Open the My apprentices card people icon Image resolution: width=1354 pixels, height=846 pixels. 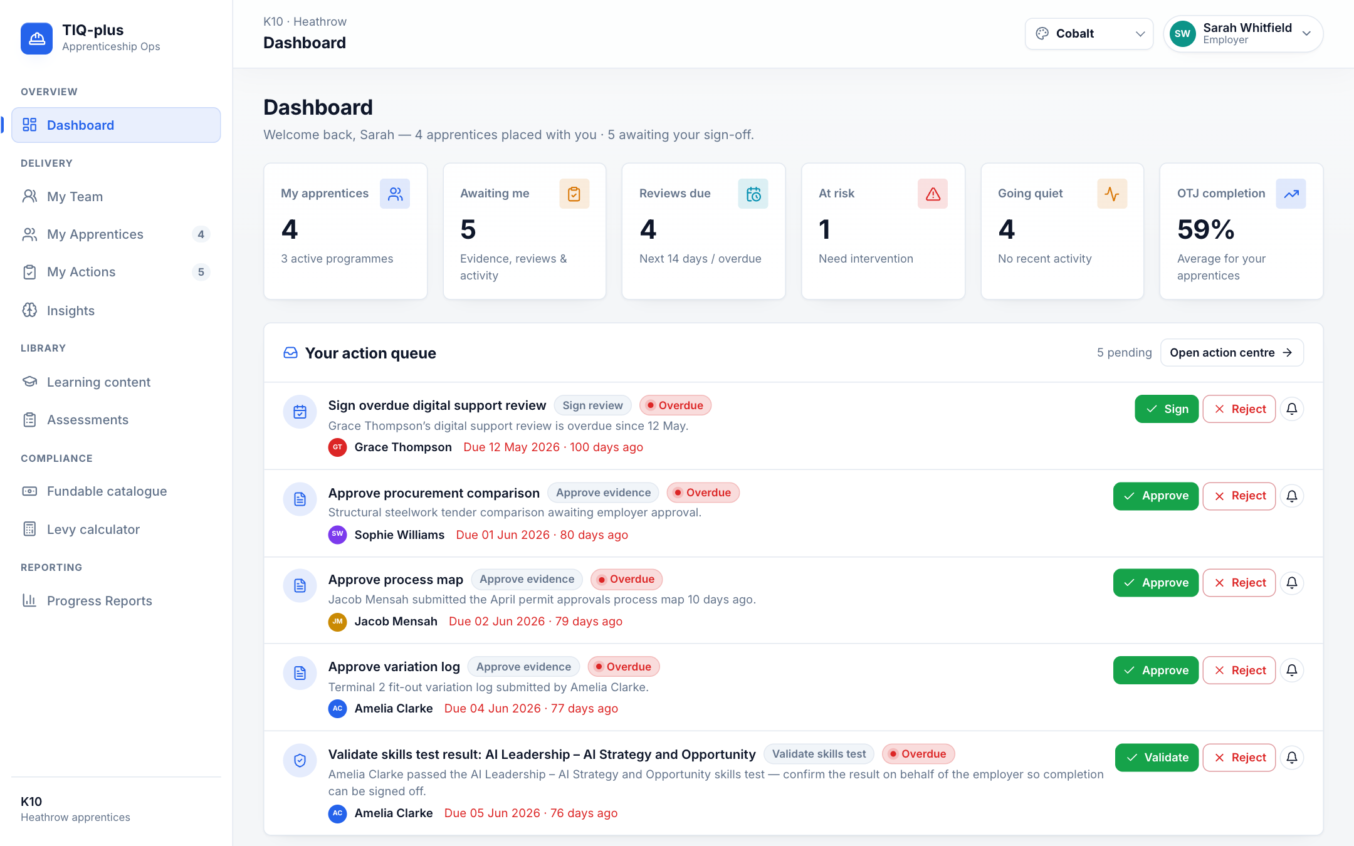point(395,194)
